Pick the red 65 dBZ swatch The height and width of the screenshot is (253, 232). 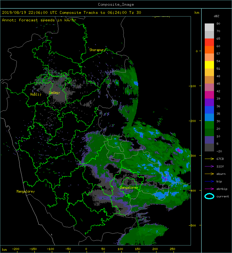click(x=209, y=42)
